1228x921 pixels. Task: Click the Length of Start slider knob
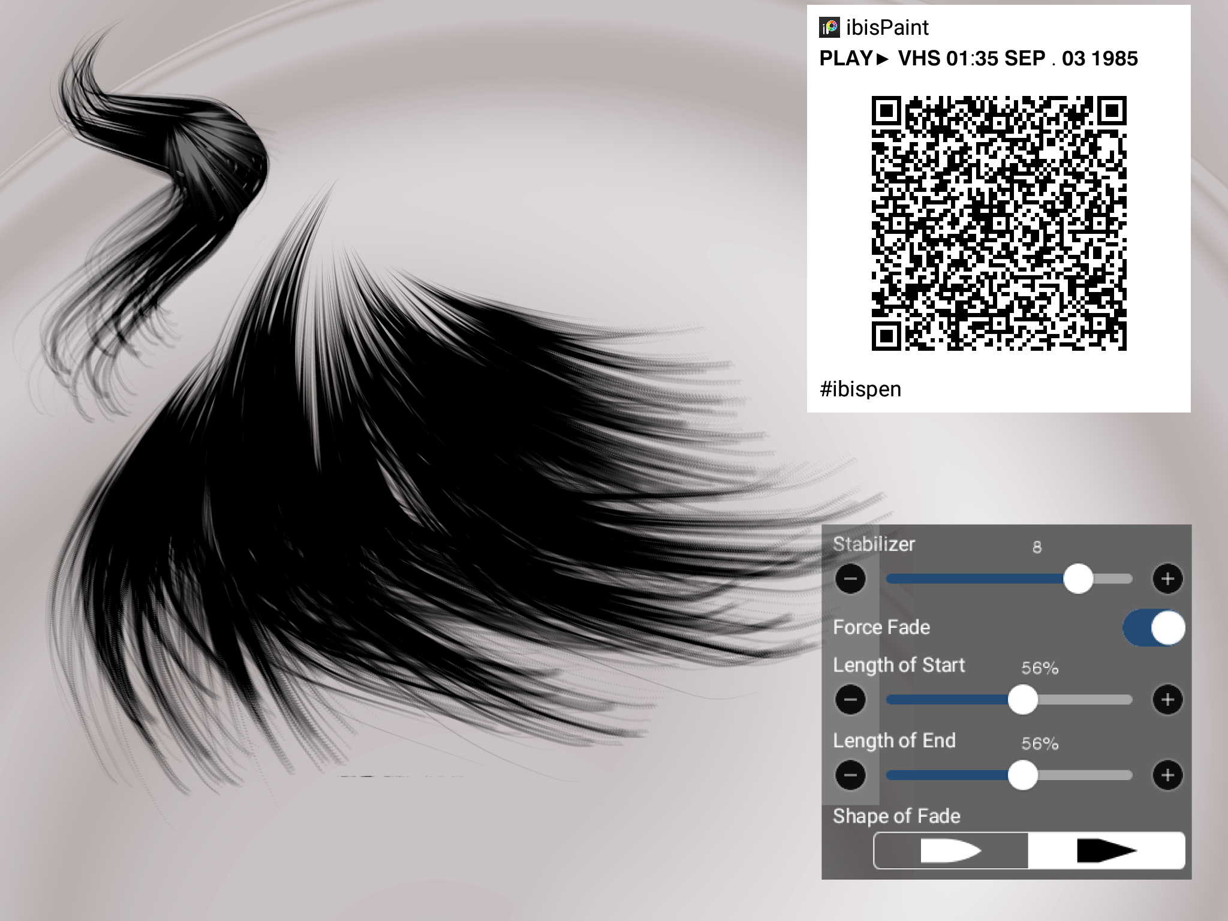click(x=1023, y=700)
